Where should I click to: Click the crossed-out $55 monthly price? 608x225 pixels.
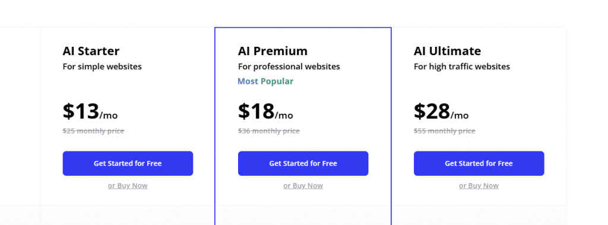pyautogui.click(x=444, y=131)
